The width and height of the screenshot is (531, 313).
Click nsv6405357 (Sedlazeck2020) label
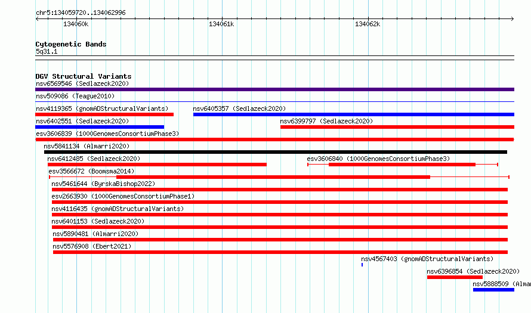(239, 109)
